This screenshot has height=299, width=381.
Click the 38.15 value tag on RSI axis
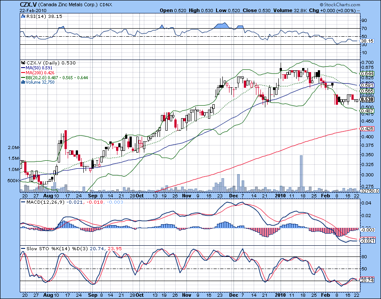pos(368,41)
